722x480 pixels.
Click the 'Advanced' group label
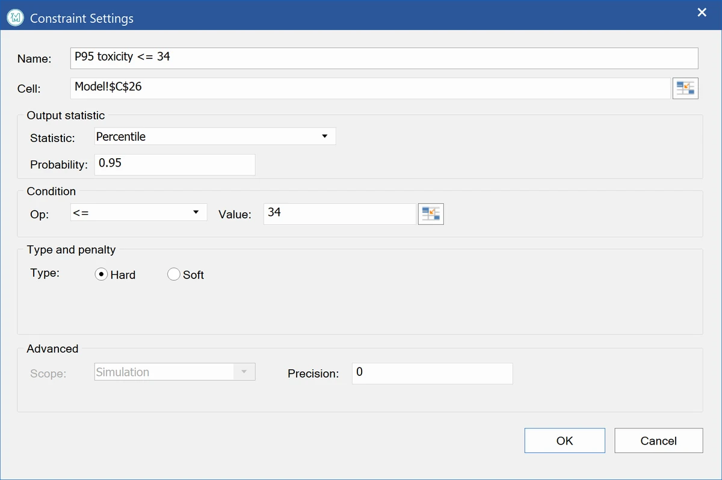click(52, 349)
